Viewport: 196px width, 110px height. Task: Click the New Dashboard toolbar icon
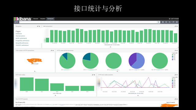(163, 22)
